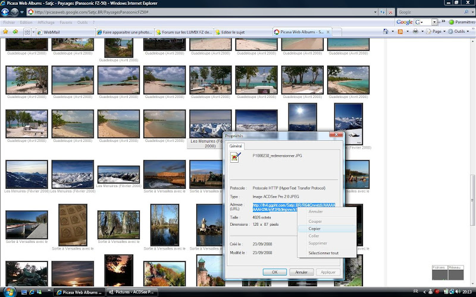Open the Fichier menu
Image resolution: width=476 pixels, height=297 pixels.
pos(9,23)
